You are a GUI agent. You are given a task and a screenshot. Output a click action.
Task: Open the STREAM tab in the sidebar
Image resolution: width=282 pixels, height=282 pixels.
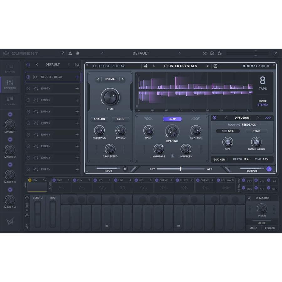10,101
